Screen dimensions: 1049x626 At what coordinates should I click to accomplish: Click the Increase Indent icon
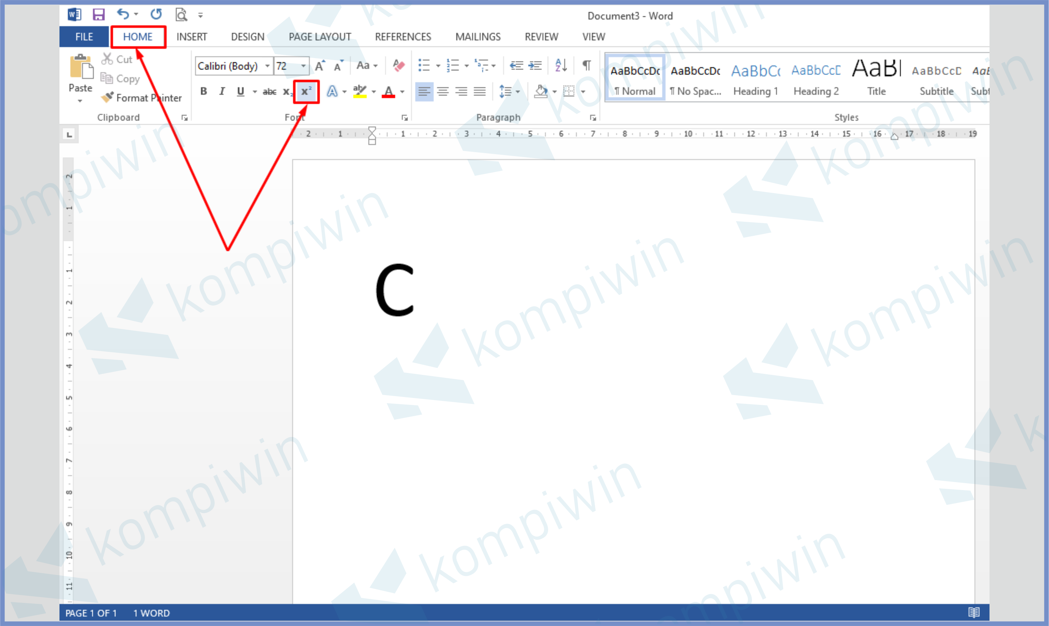535,65
